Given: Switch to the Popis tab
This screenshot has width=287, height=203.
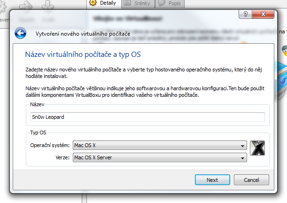Looking at the screenshot, I should (x=170, y=4).
